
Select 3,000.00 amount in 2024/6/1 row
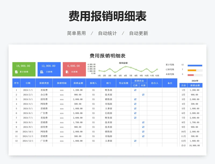(x=78, y=113)
